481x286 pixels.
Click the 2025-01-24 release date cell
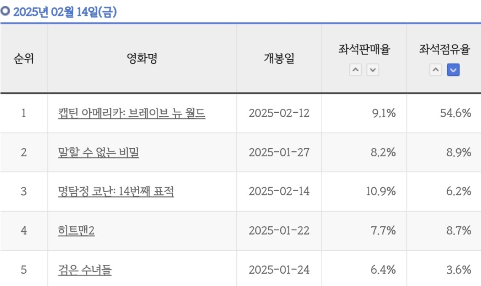point(279,270)
